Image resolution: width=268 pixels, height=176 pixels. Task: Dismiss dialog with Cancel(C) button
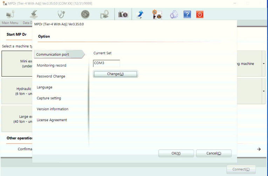click(214, 153)
